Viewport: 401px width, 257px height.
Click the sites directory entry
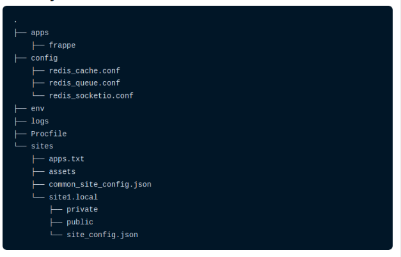(42, 146)
